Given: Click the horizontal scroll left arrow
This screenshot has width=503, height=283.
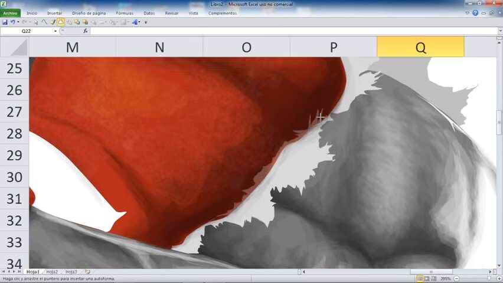Looking at the screenshot, I should coord(304,271).
